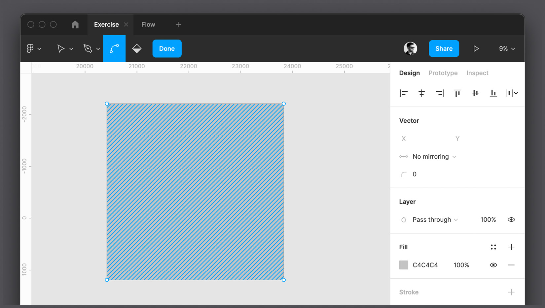Click the Home icon
Viewport: 545px width, 308px height.
[x=75, y=25]
